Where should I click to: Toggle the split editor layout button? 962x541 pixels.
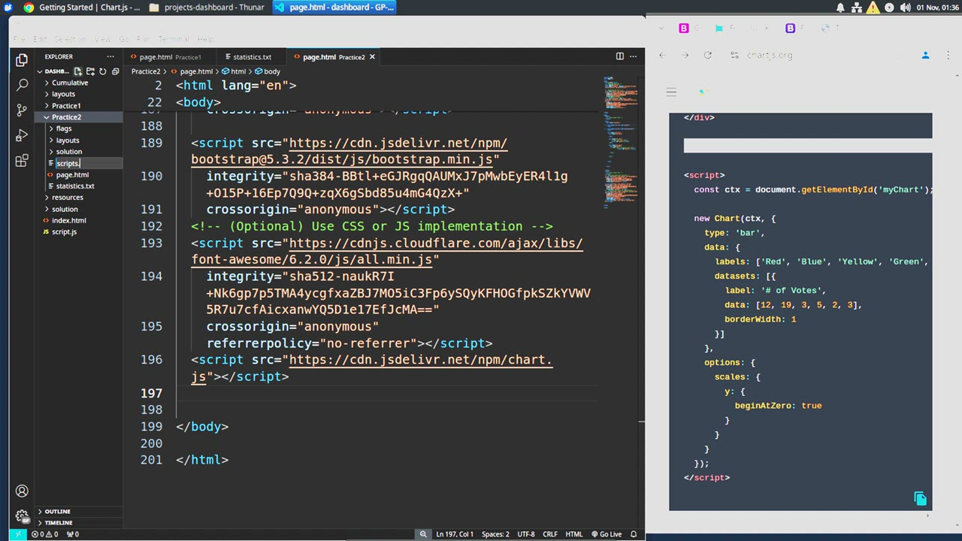[619, 56]
